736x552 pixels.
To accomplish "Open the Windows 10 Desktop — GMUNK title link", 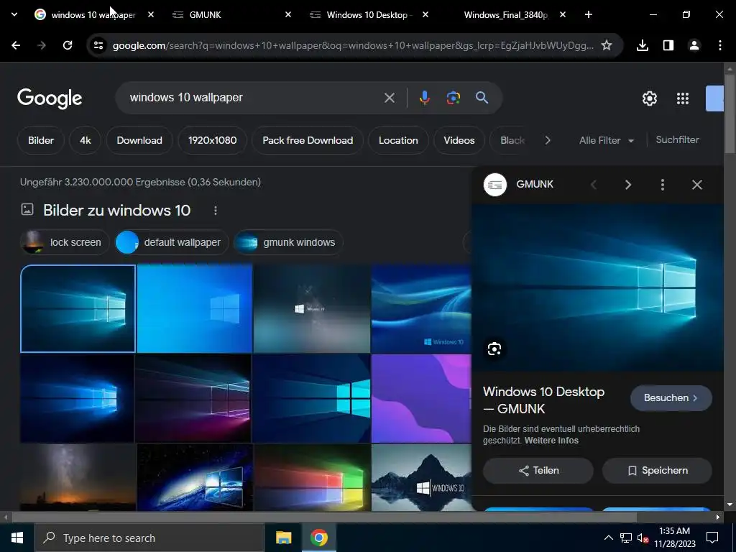I will tap(543, 400).
